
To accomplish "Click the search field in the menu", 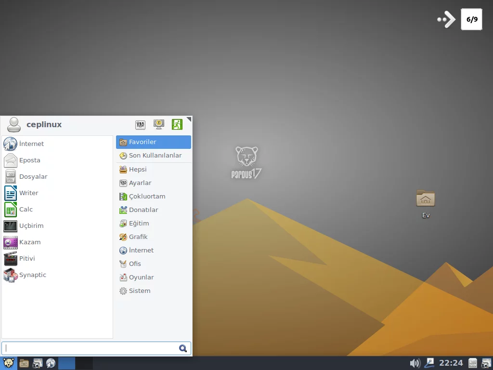I will 91,348.
